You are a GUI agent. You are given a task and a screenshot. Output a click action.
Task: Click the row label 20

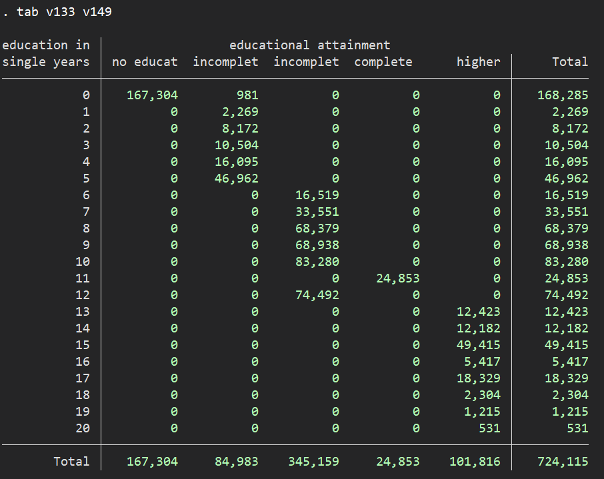(x=82, y=428)
